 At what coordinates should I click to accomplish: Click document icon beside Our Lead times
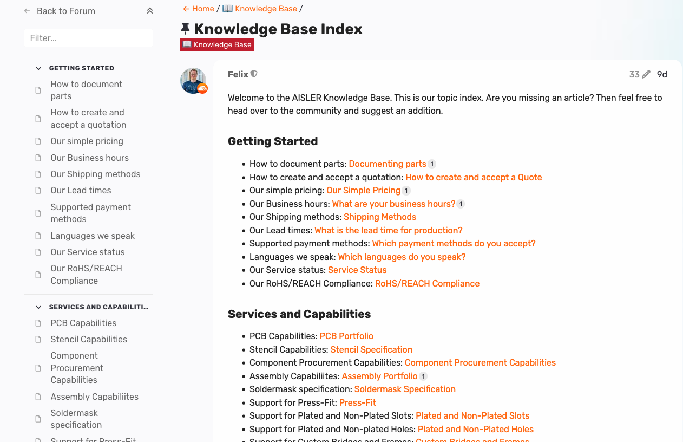(x=38, y=191)
